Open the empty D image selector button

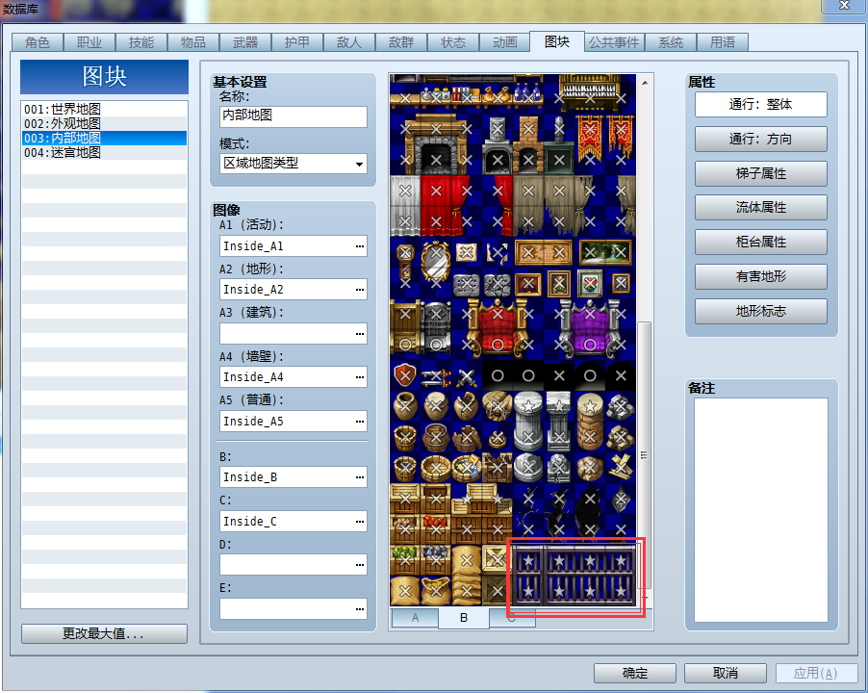point(360,565)
